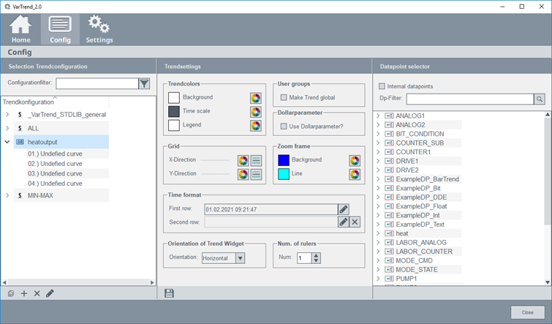
Task: Click the line style icon for X-Direction grid
Action: click(257, 160)
